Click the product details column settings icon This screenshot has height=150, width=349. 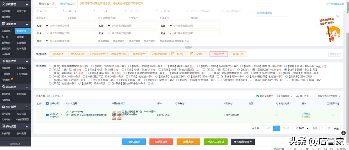(123, 104)
